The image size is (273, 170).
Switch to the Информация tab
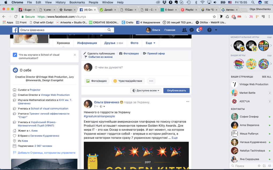pyautogui.click(x=87, y=43)
